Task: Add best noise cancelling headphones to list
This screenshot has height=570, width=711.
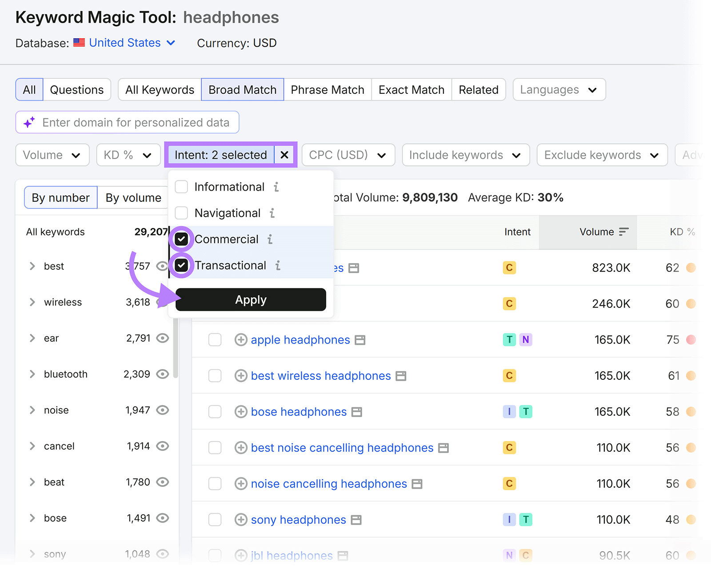Action: (x=241, y=448)
